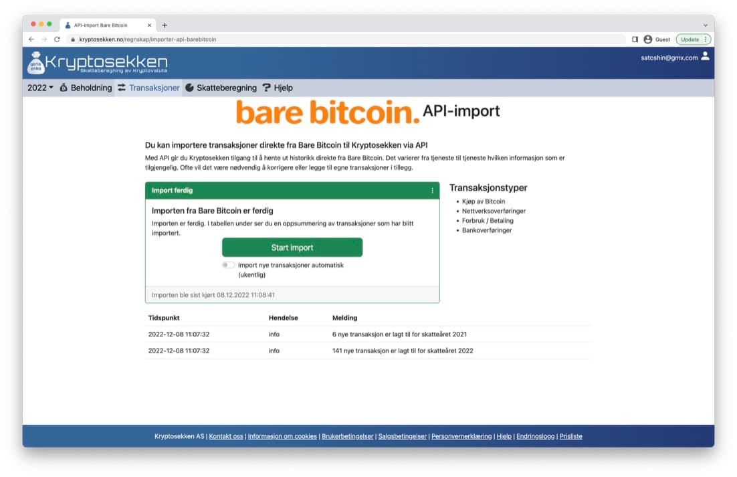The width and height of the screenshot is (737, 477).
Task: Select the Beholdning coin icon
Action: tap(62, 88)
